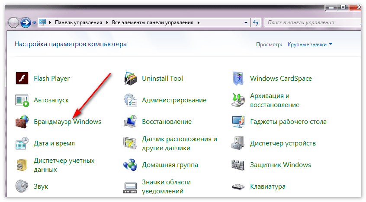Open the Восстановление monitor icon
Viewport: 366px width, 202px height.
130,121
